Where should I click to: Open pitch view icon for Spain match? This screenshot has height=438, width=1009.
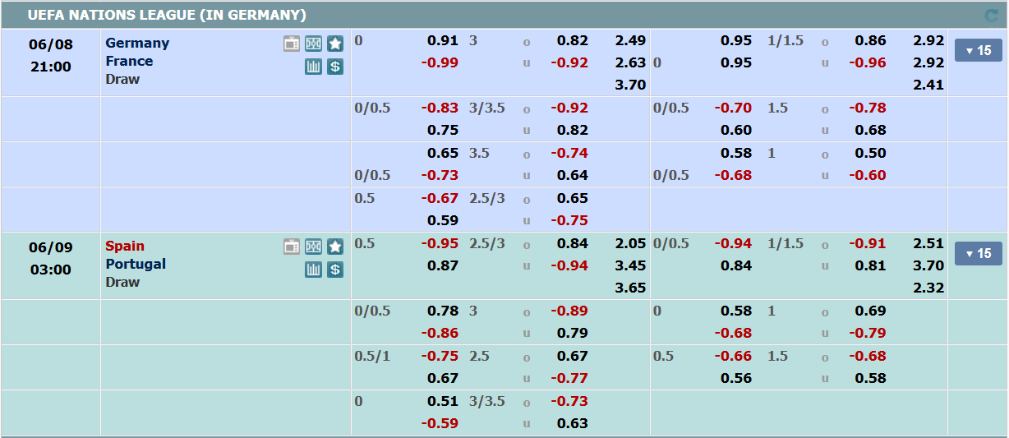pyautogui.click(x=313, y=247)
